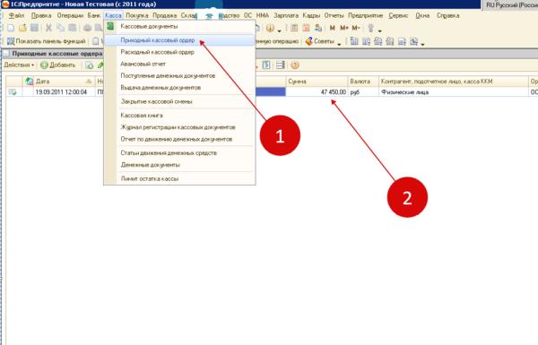Viewport: 538px width, 345px height.
Task: Select Приходный кассовый ордер menu item
Action: (x=158, y=40)
